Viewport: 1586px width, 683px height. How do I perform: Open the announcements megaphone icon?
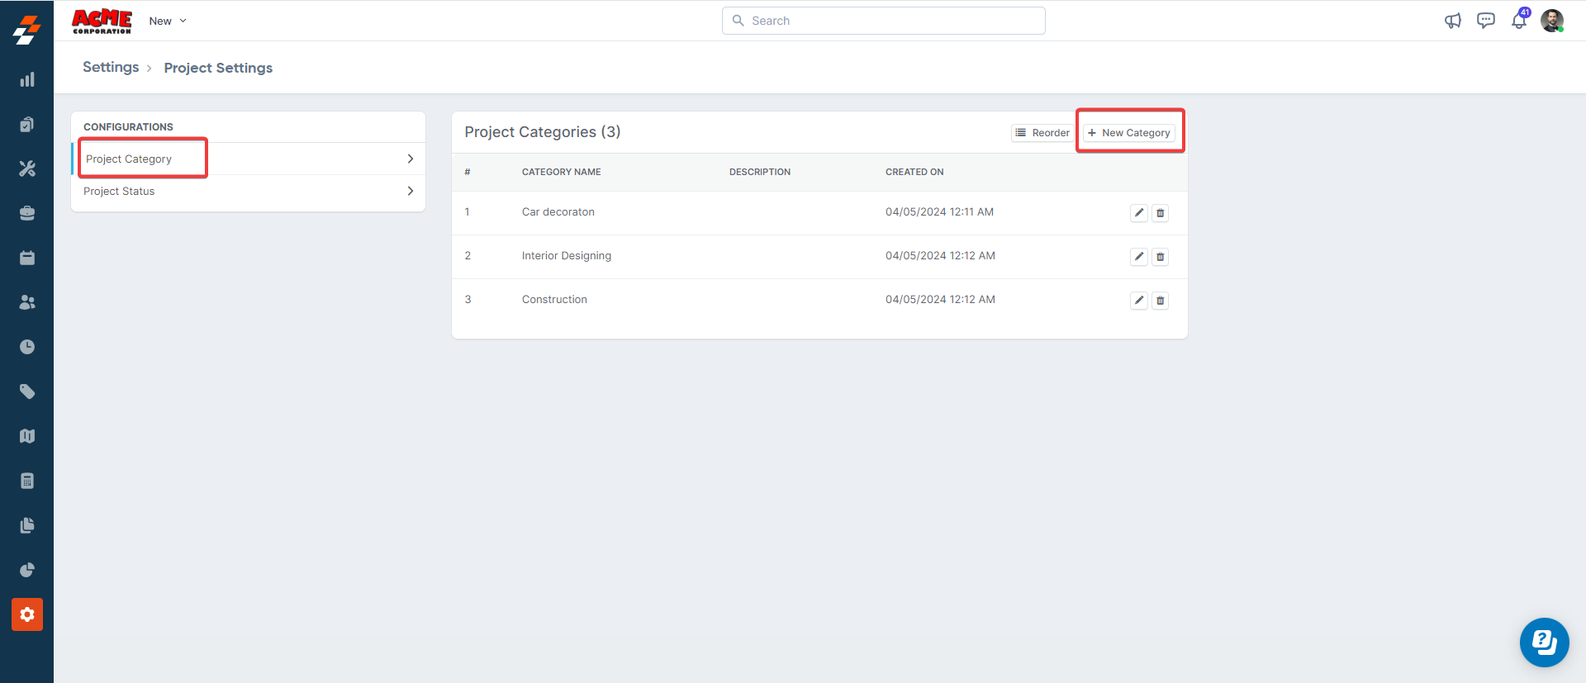click(x=1452, y=21)
